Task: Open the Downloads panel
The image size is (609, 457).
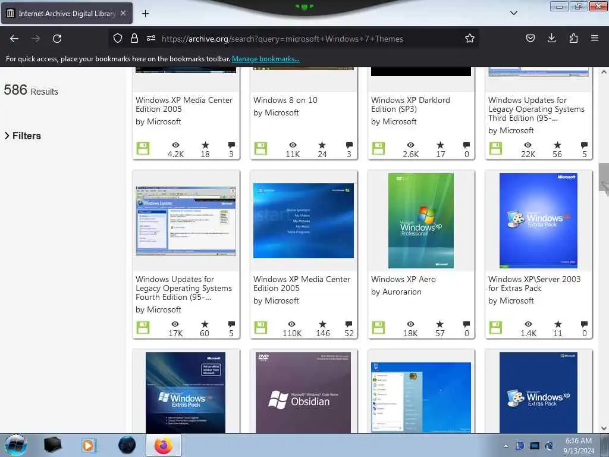Action: 551,38
